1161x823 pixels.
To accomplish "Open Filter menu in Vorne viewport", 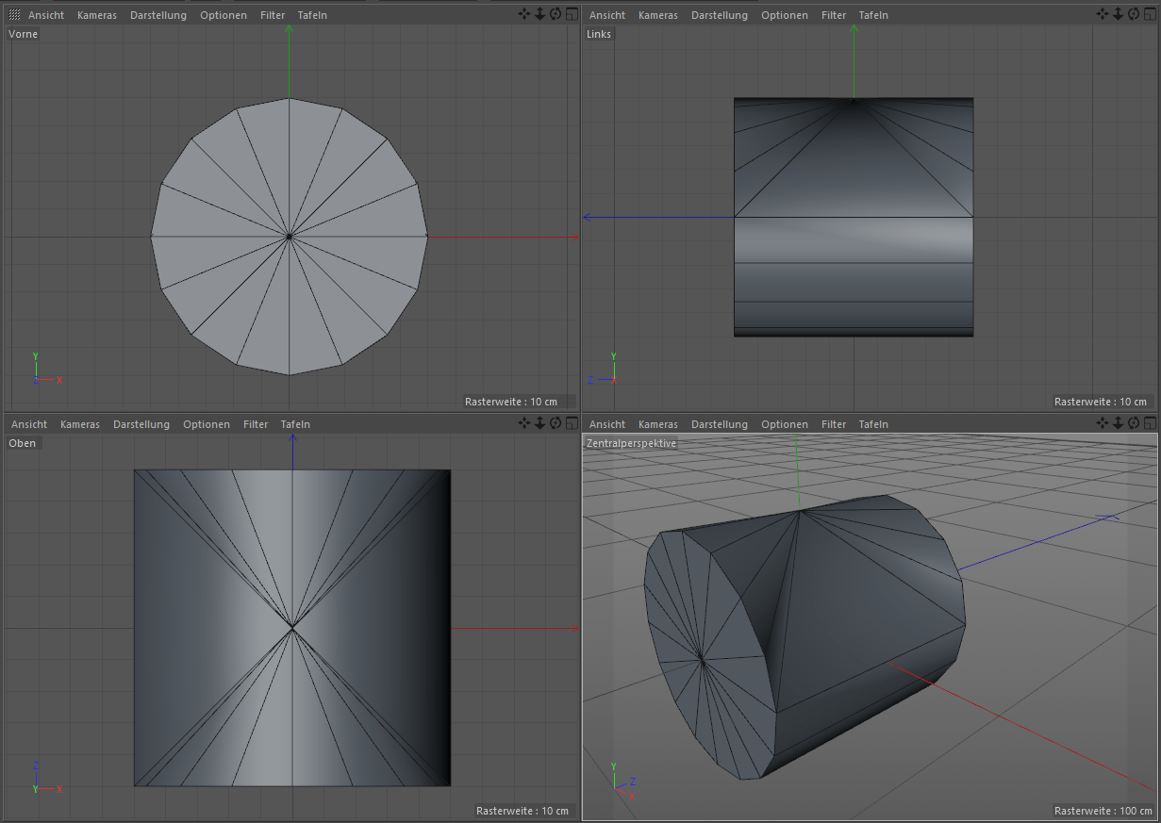I will 273,15.
